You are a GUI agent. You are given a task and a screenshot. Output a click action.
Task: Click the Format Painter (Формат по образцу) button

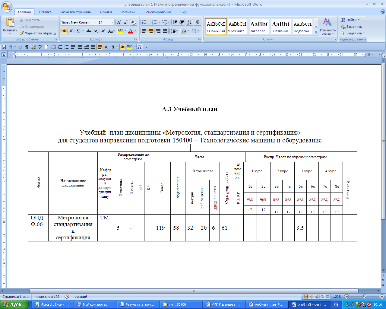[38, 33]
